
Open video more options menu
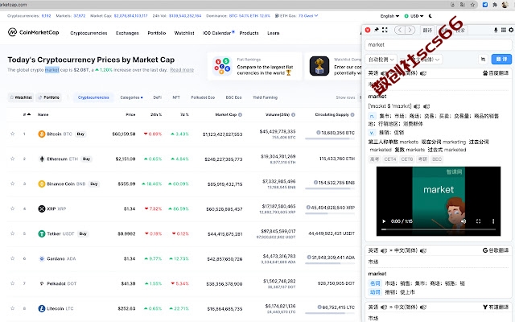tap(493, 221)
